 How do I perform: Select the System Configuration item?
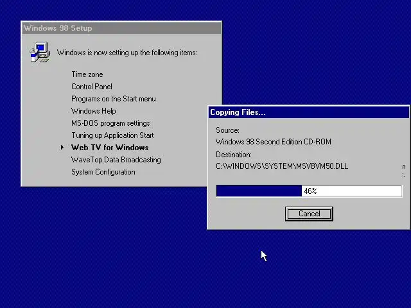pos(103,172)
